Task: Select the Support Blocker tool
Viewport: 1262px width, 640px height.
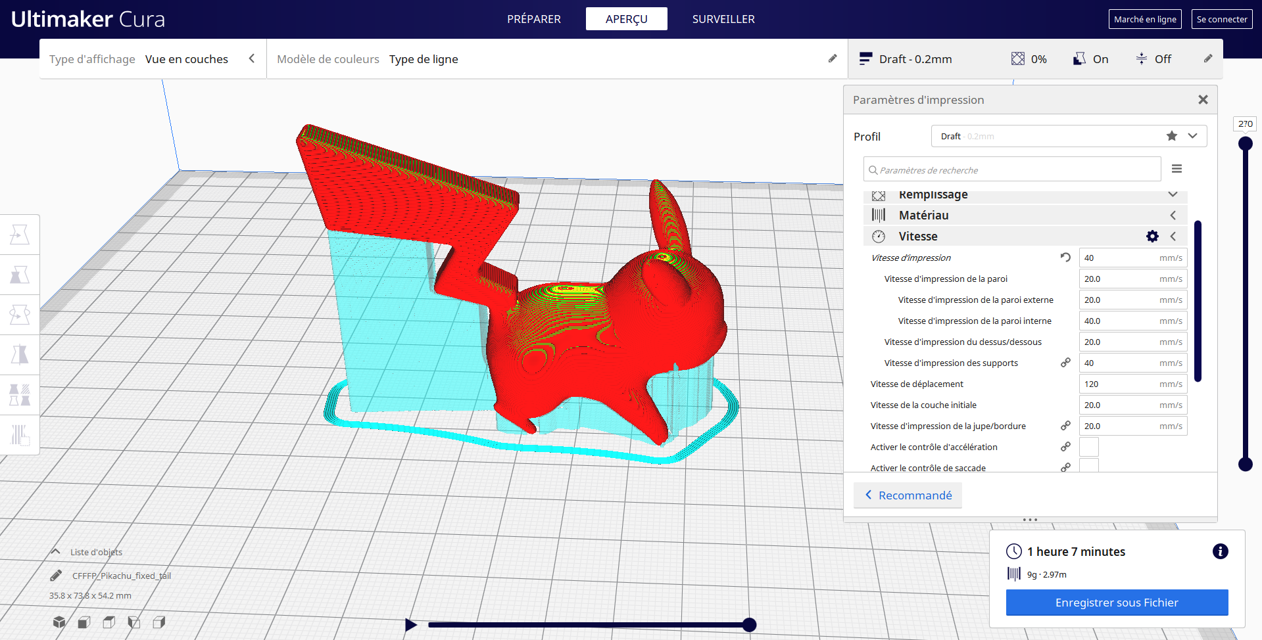Action: 20,434
